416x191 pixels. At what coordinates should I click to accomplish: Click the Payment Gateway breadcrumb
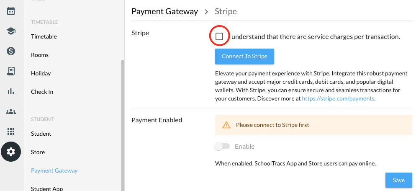165,11
